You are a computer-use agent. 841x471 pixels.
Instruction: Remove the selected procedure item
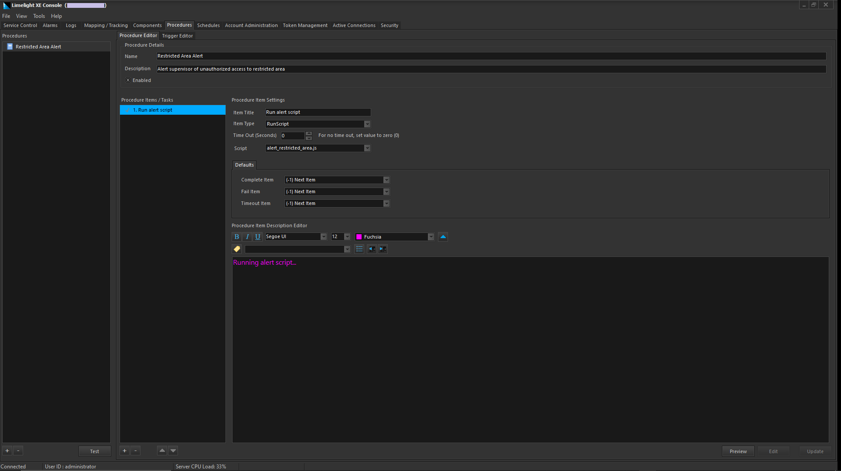[135, 451]
